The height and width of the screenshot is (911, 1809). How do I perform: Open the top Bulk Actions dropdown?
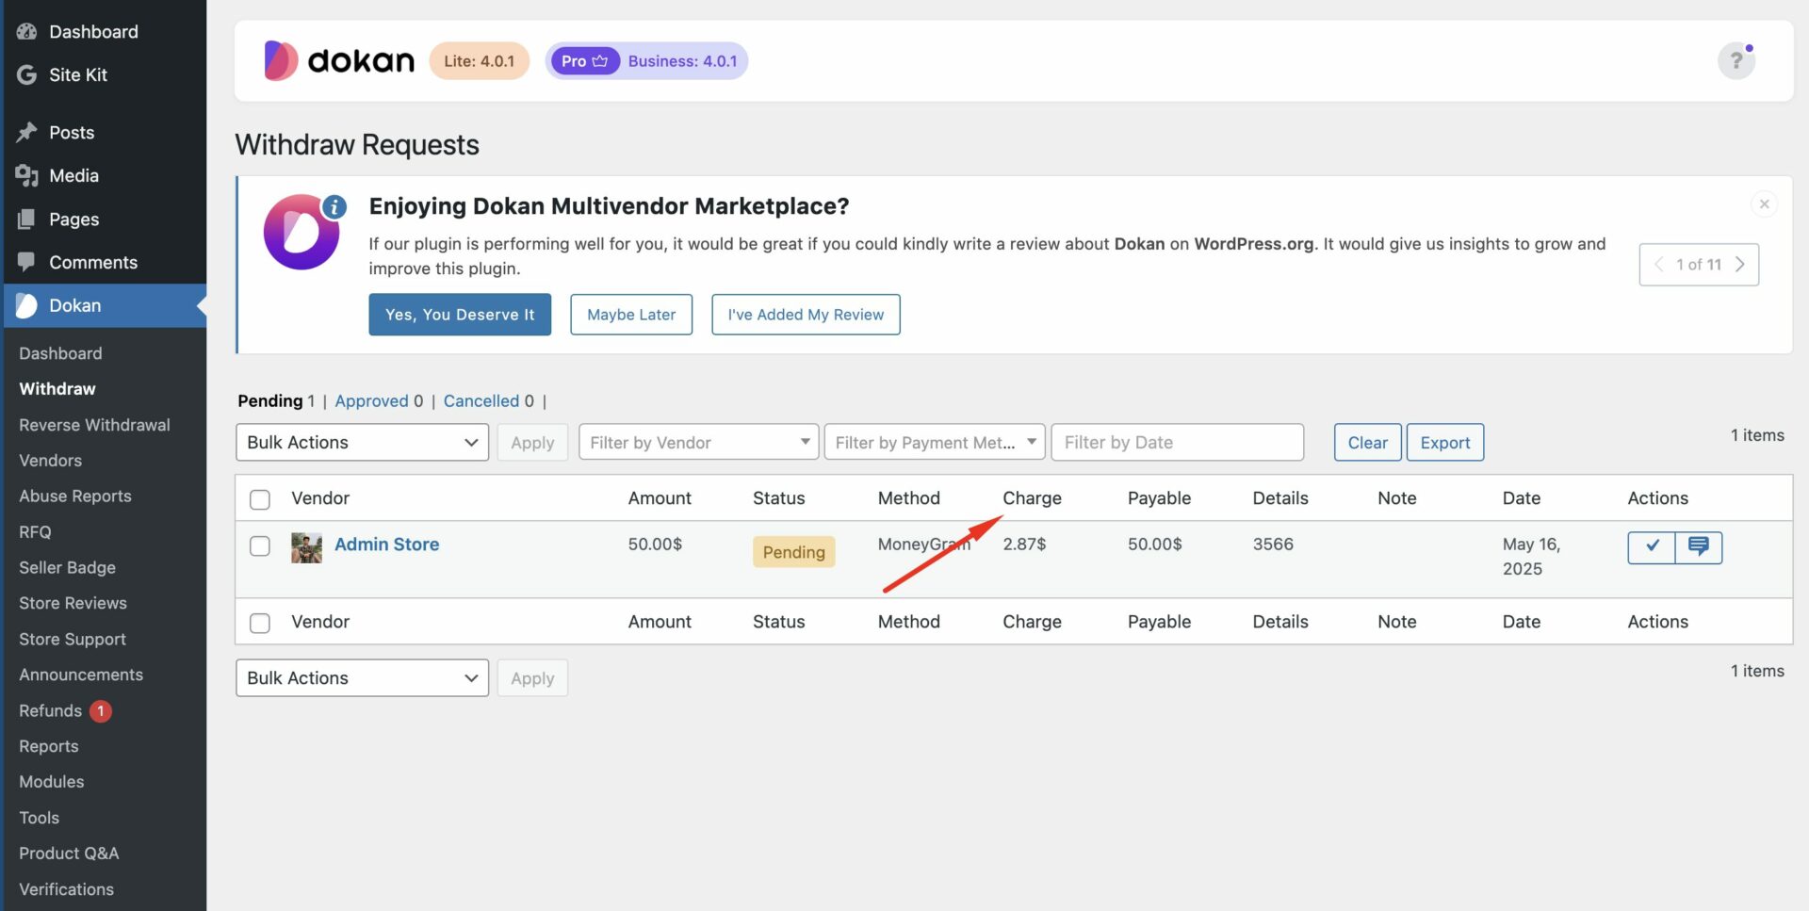tap(362, 443)
